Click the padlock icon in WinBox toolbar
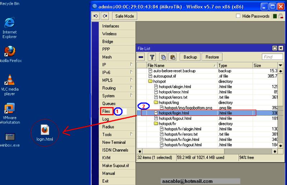 point(281,16)
